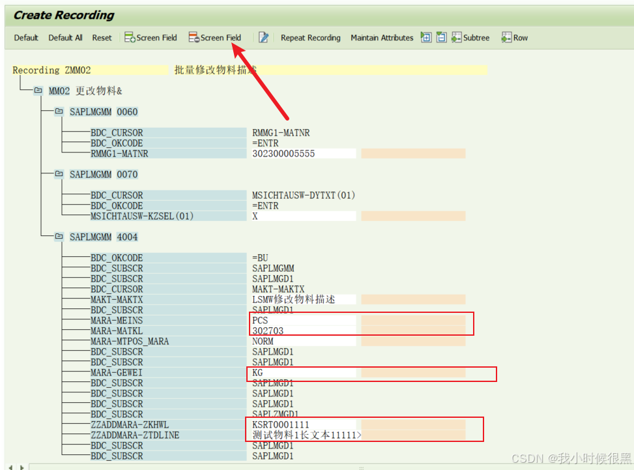This screenshot has height=470, width=634.
Task: Click the KG value field for MARA-GEWEI
Action: [x=303, y=372]
